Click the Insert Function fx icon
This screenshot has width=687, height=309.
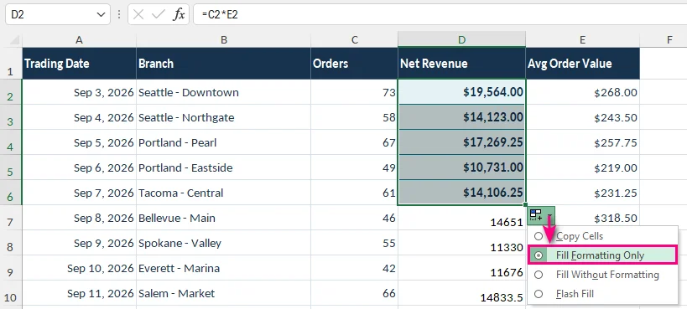pos(179,14)
